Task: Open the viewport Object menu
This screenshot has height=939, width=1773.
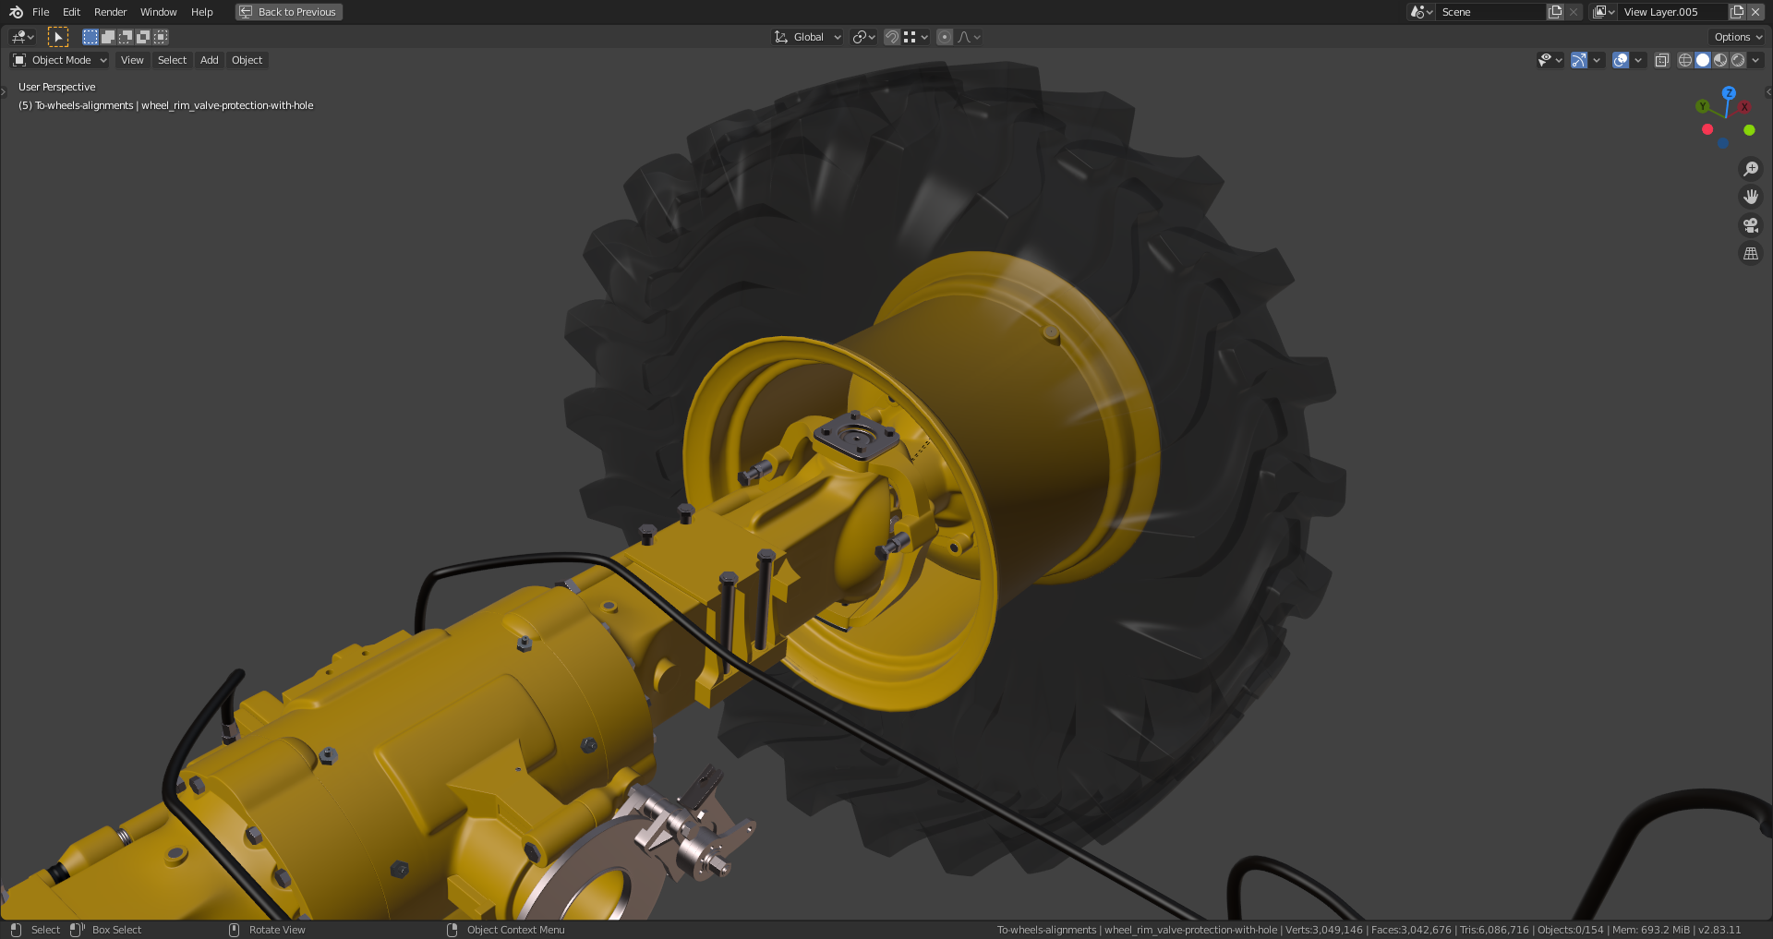Action: [x=247, y=60]
